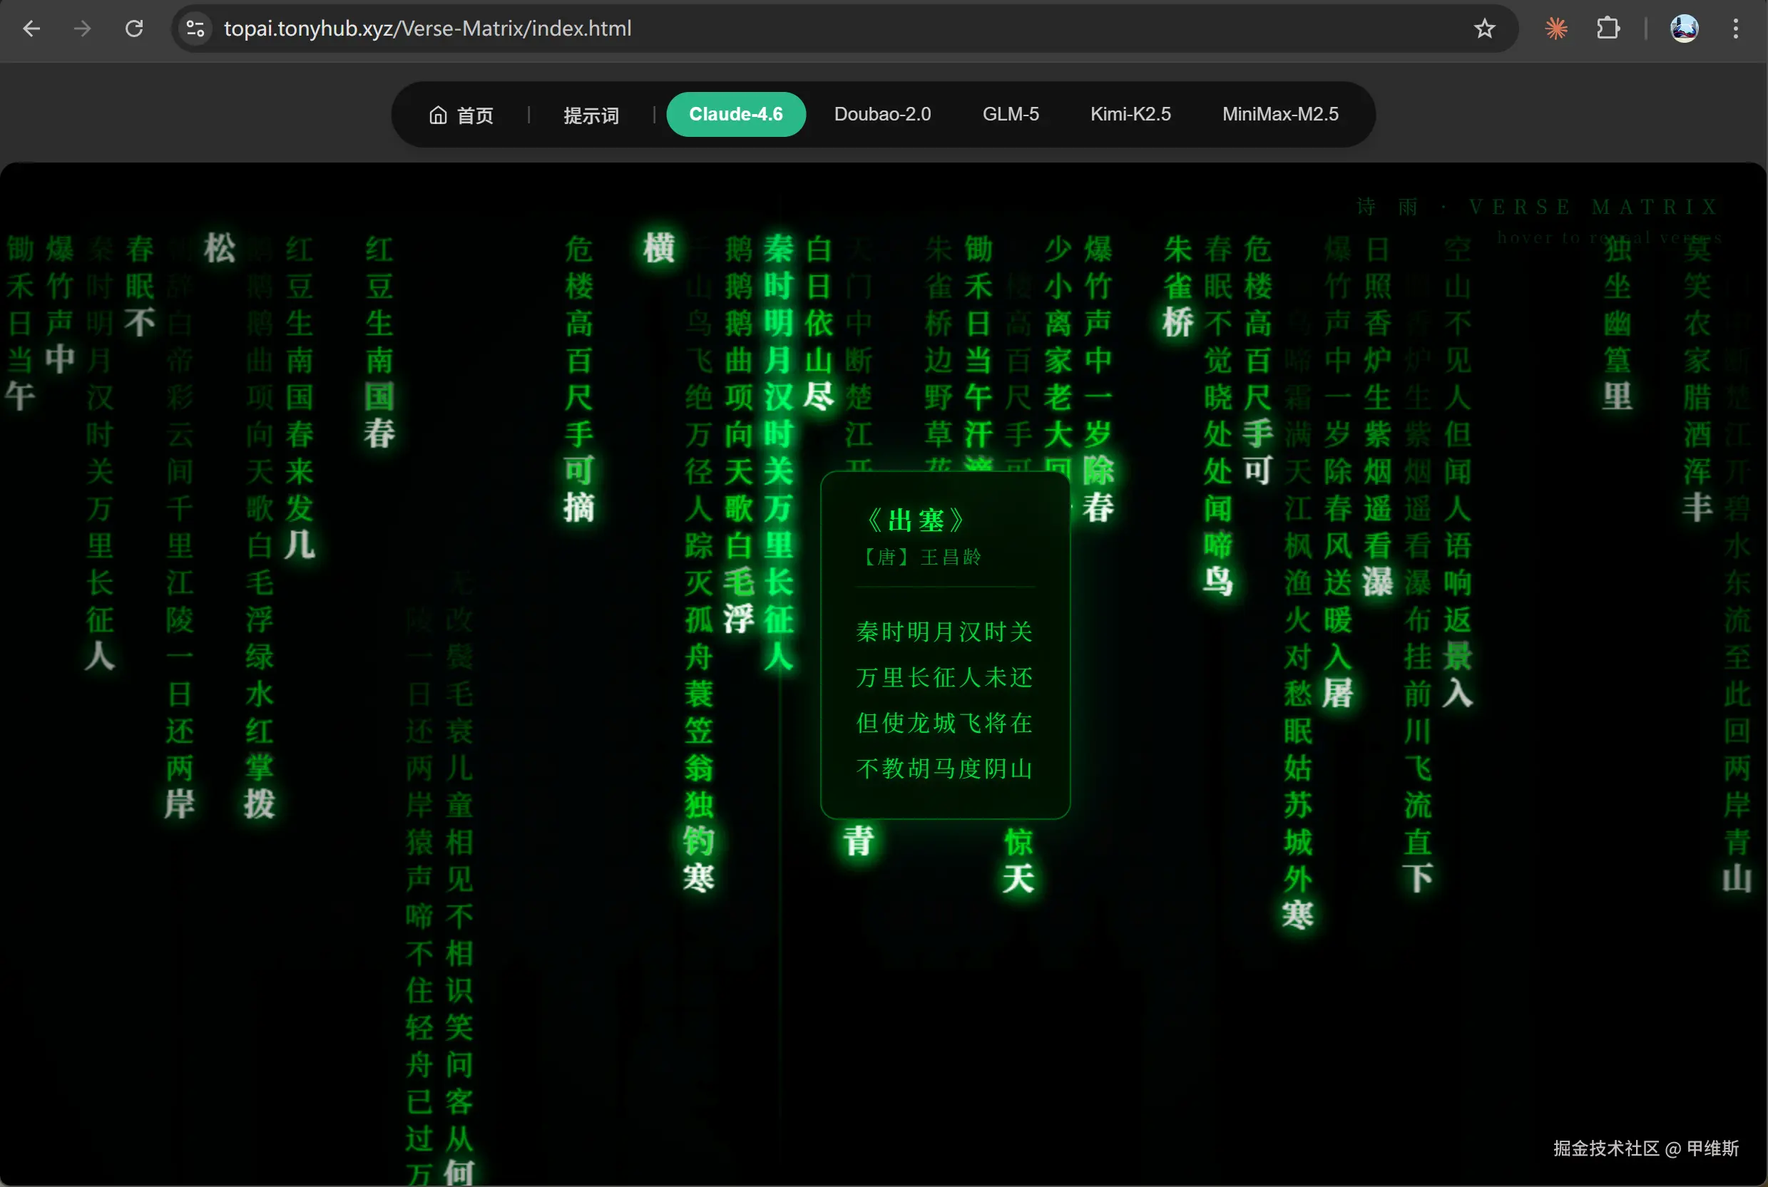Viewport: 1768px width, 1187px height.
Task: Switch to the GLM-5 tab
Action: (1010, 114)
